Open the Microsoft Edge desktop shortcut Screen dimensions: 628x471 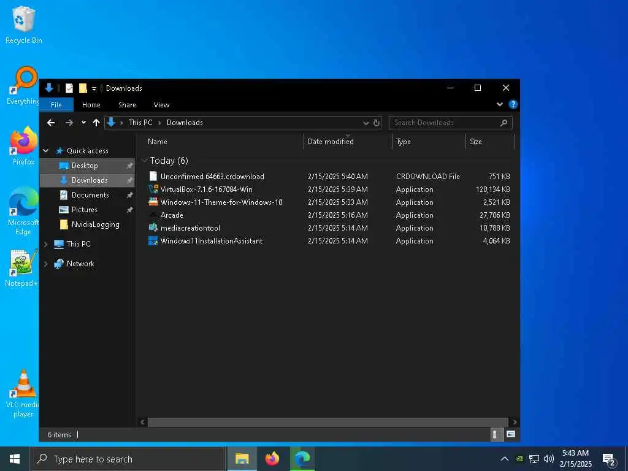(23, 211)
